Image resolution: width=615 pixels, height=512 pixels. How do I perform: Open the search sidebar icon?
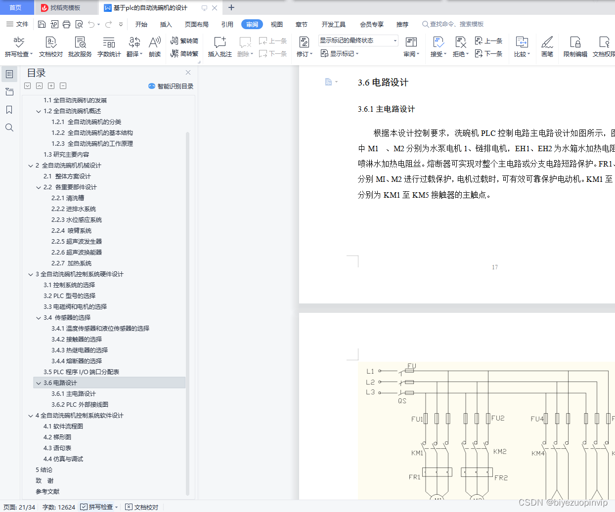click(9, 128)
